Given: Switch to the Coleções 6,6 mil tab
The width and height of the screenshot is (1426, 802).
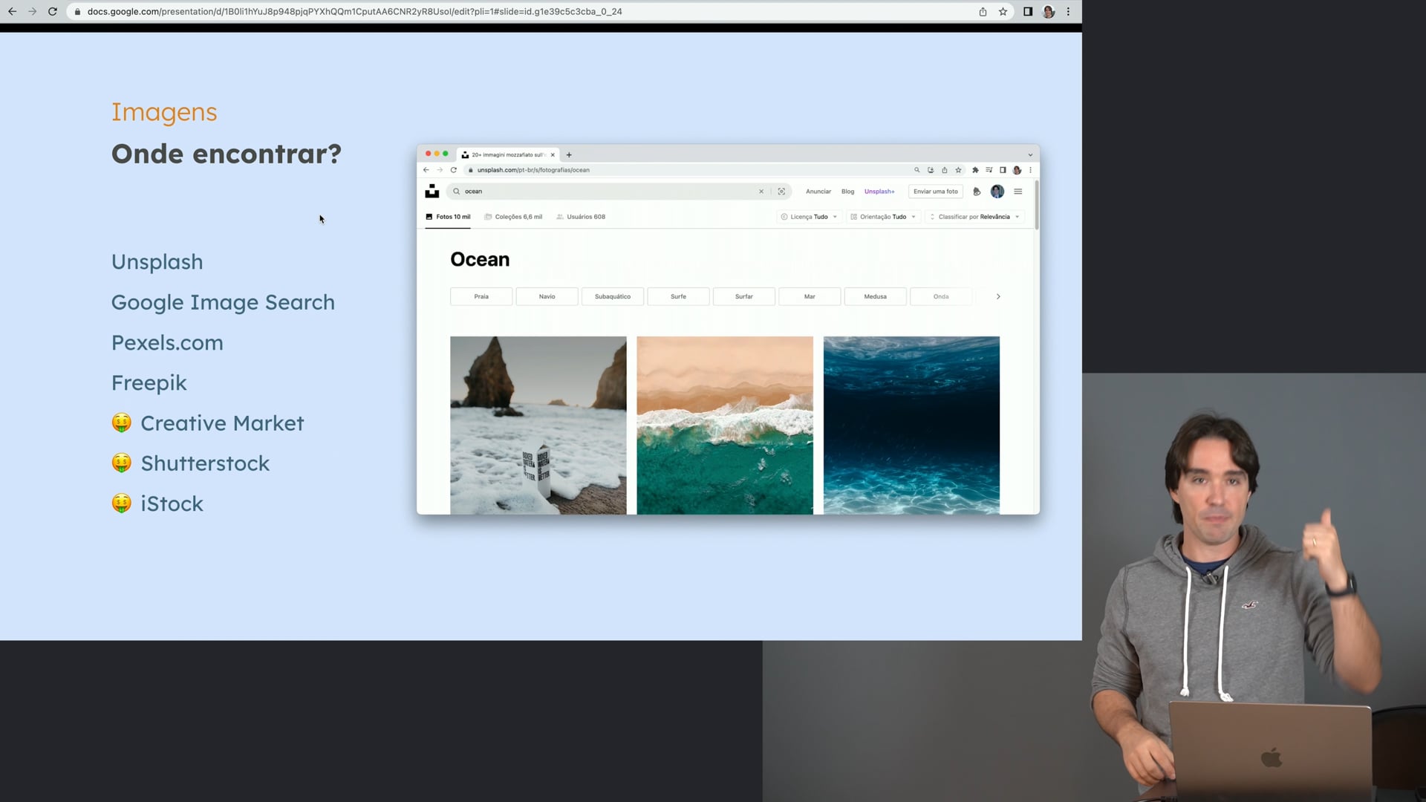Looking at the screenshot, I should point(513,217).
